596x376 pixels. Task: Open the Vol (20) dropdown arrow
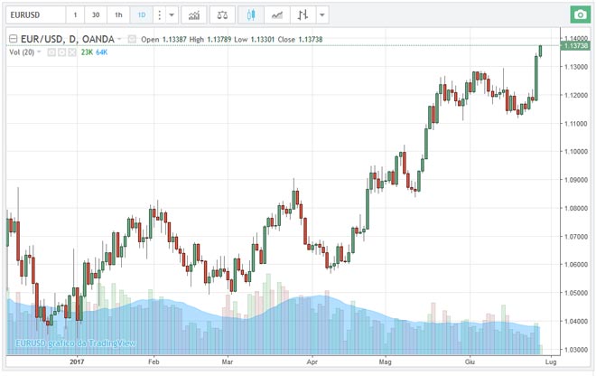pos(39,52)
